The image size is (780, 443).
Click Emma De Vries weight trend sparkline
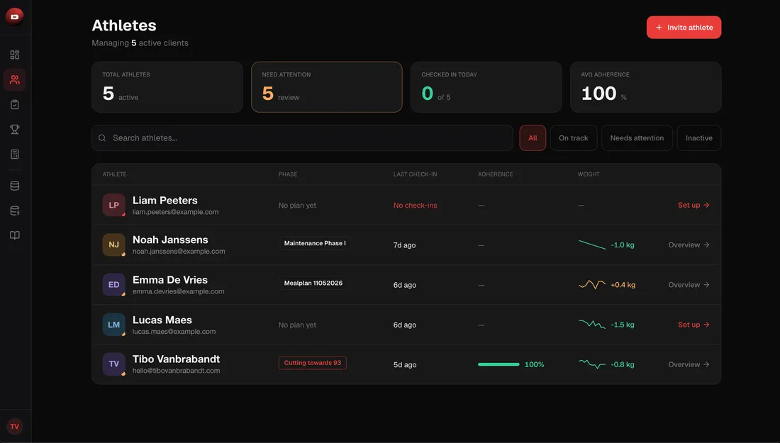tap(592, 284)
